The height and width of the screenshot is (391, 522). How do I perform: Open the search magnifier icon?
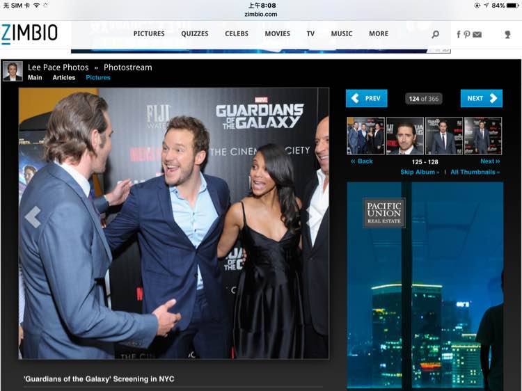[x=435, y=34]
